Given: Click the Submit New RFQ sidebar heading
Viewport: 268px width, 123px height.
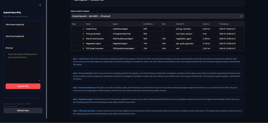Looking at the screenshot, I should pos(12,13).
